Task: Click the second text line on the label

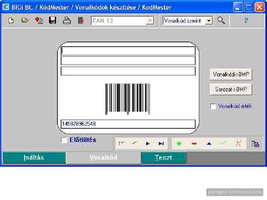Action: [x=128, y=61]
